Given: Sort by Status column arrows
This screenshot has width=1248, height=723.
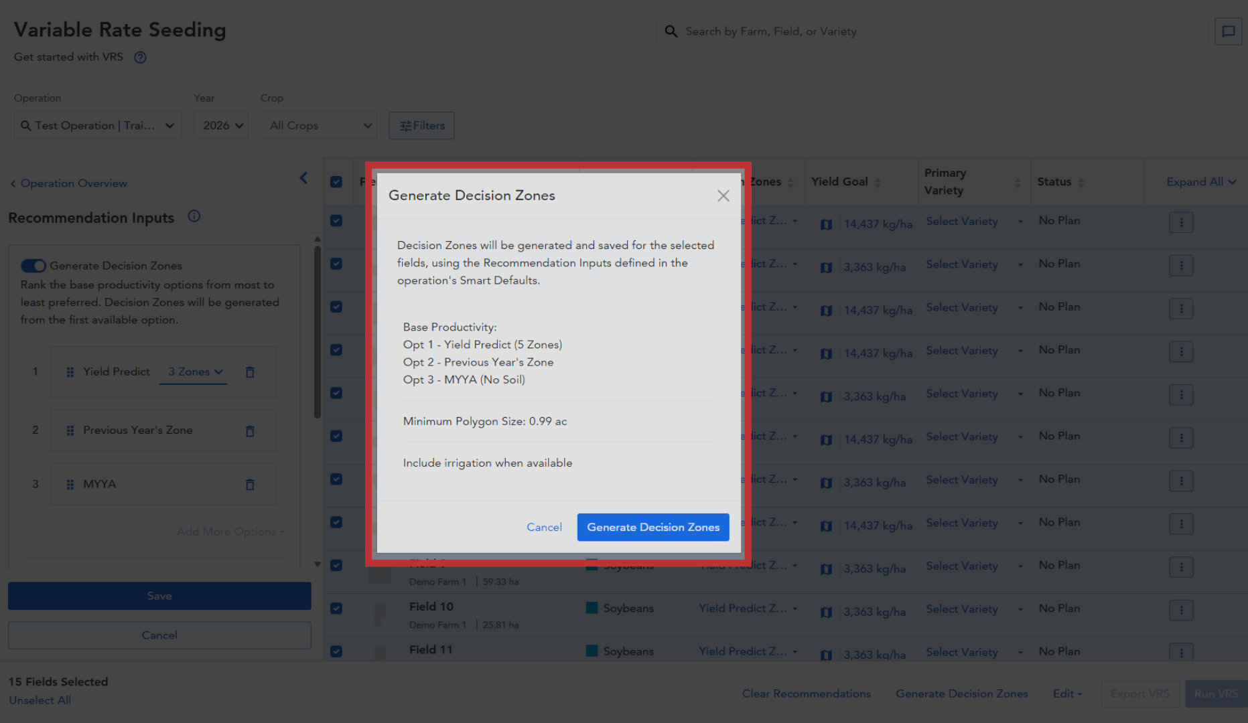Looking at the screenshot, I should tap(1081, 182).
